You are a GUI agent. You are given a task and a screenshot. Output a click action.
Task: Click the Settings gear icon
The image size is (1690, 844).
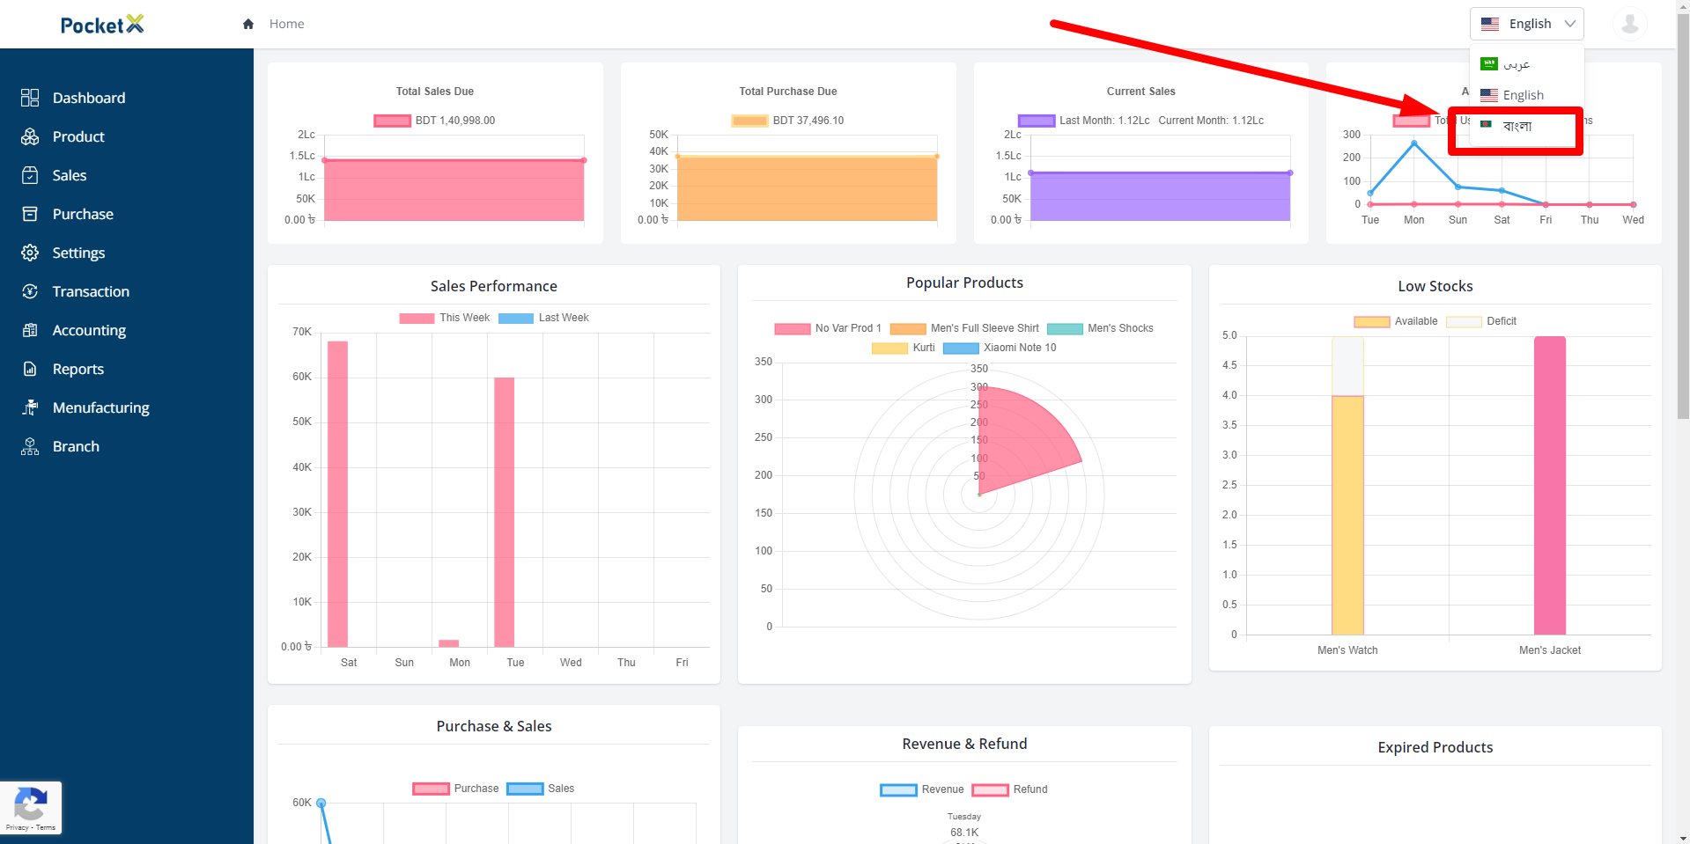pyautogui.click(x=30, y=253)
